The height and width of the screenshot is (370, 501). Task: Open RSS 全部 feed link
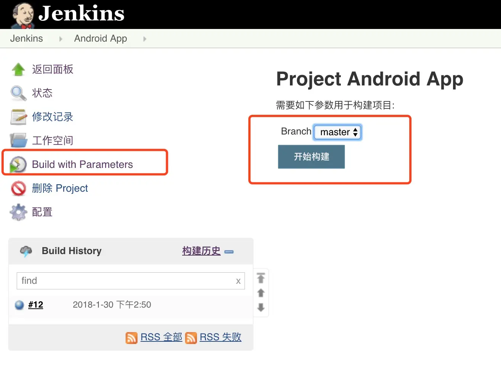pos(161,337)
